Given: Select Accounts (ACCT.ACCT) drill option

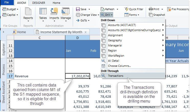Looking at the screenshot, I should 133,25.
